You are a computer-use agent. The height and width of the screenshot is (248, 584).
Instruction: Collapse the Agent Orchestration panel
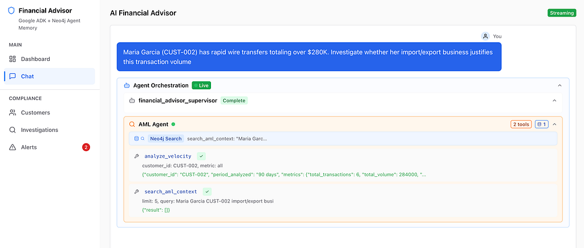coord(559,85)
